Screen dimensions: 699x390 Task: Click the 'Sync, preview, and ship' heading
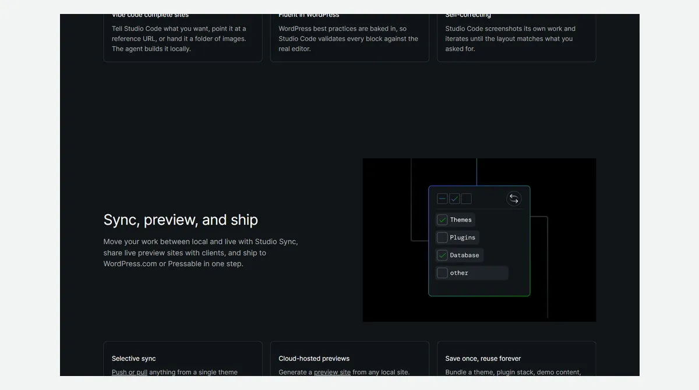click(181, 219)
